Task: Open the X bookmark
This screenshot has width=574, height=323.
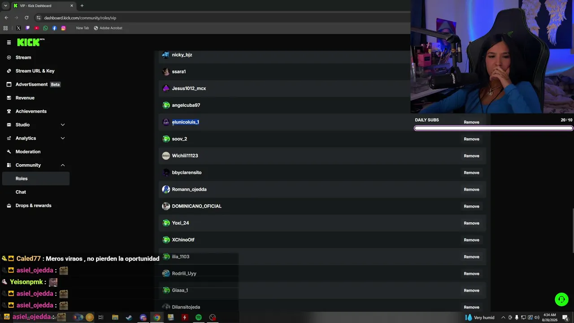Action: coord(18,28)
